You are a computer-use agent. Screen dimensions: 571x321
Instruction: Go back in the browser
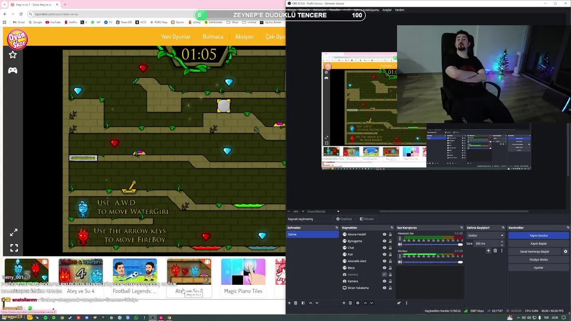click(5, 14)
